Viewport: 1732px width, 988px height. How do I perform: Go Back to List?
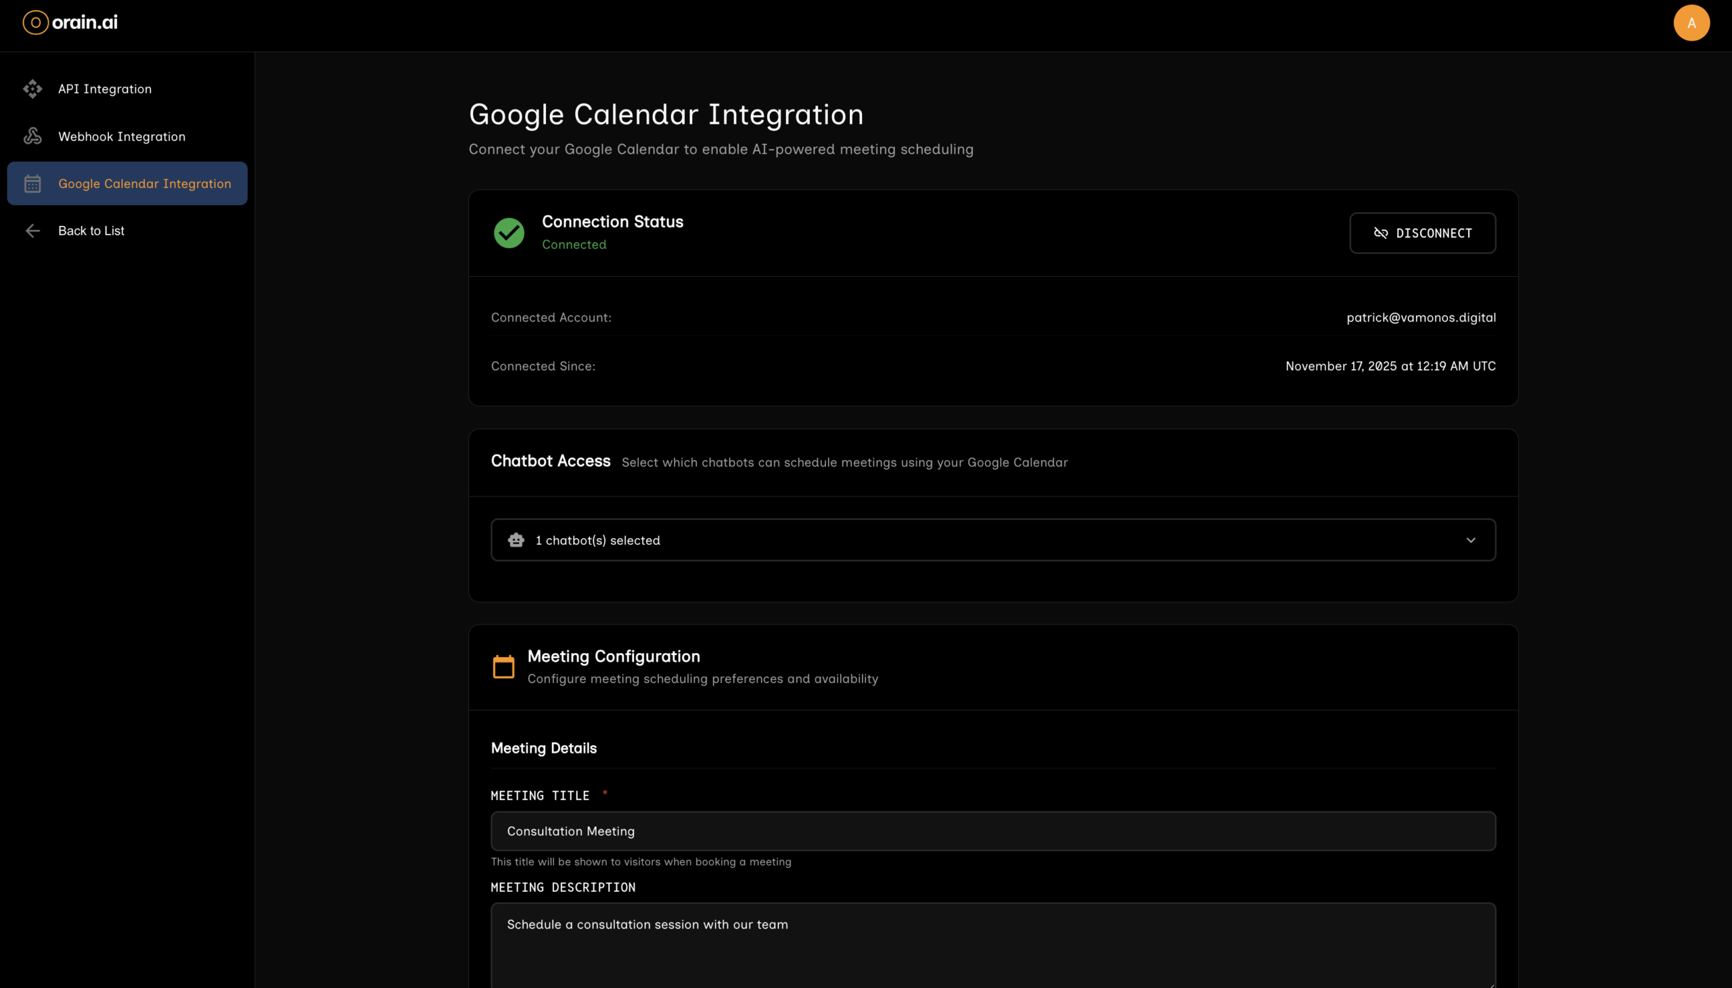coord(91,231)
